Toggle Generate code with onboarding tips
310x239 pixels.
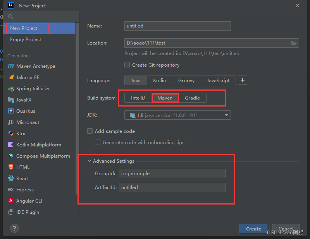[x=98, y=142]
